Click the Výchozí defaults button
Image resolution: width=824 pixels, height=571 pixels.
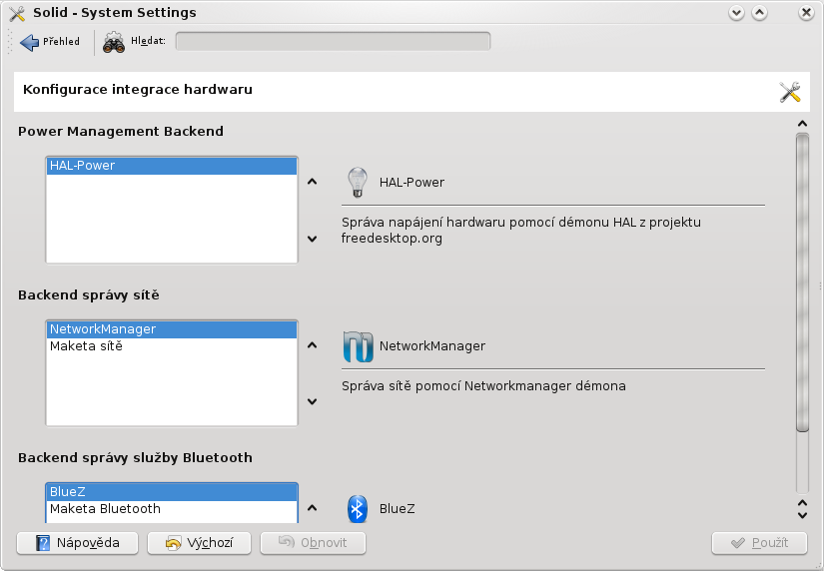point(199,543)
